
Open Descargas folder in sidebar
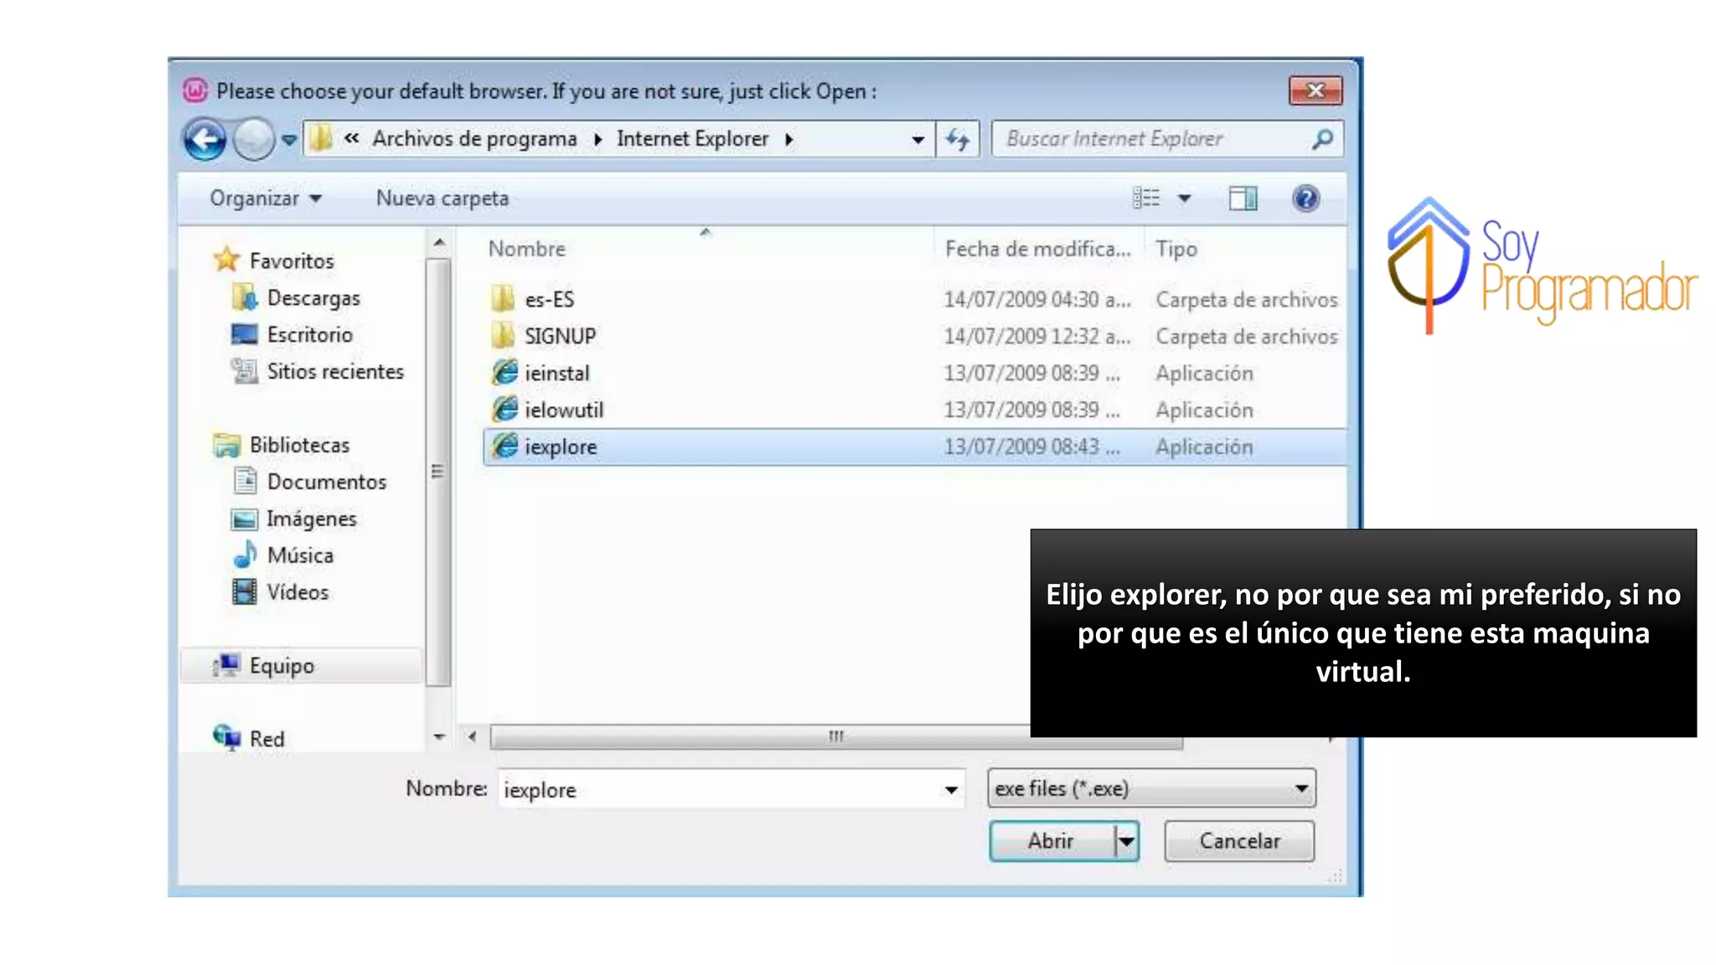click(x=313, y=298)
